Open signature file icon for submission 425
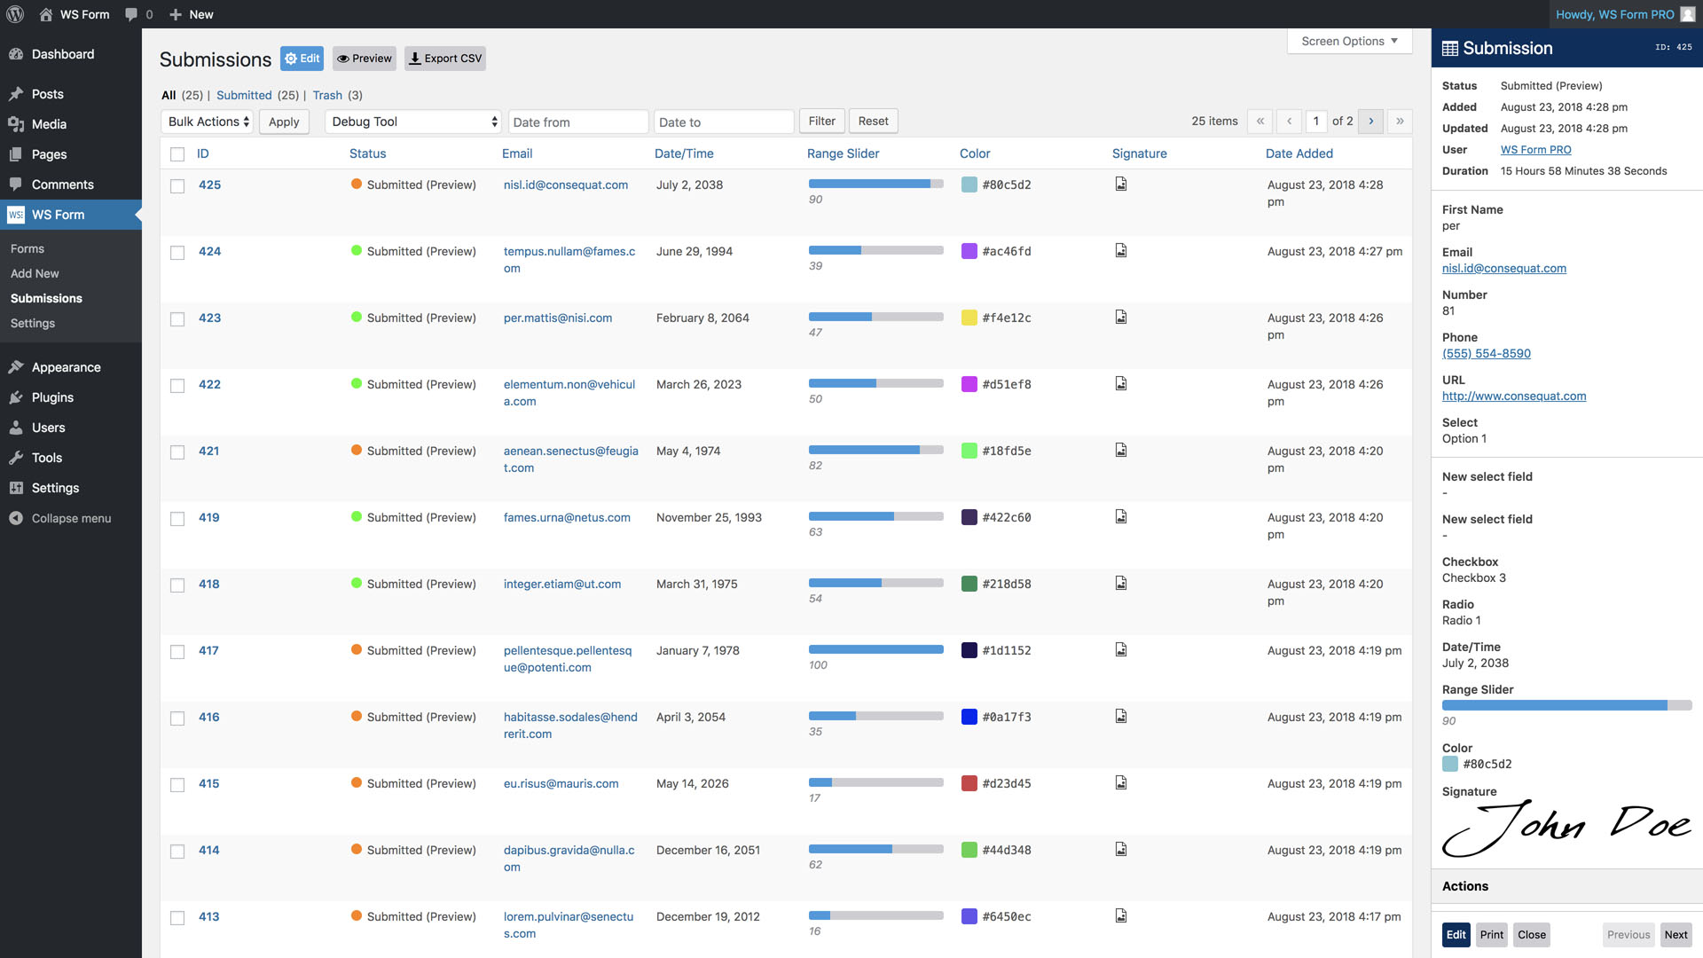This screenshot has height=958, width=1703. point(1121,184)
